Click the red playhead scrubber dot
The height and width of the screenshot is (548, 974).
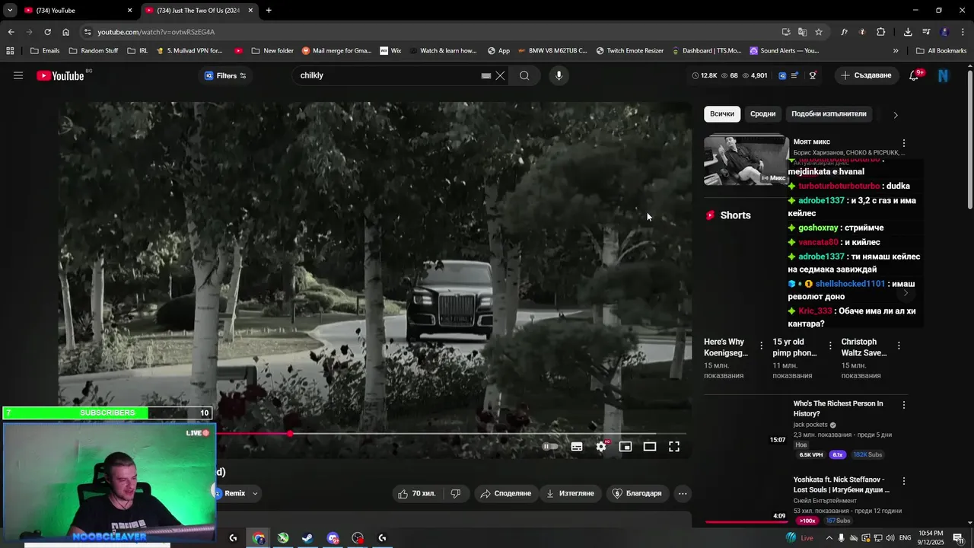290,434
